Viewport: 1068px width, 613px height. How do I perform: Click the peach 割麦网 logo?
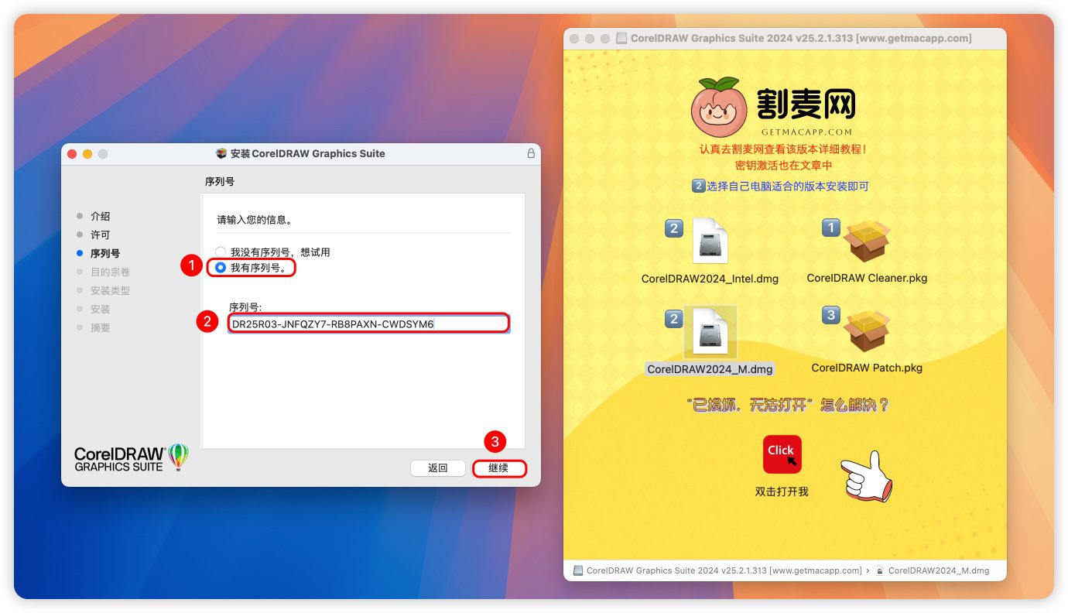click(719, 106)
